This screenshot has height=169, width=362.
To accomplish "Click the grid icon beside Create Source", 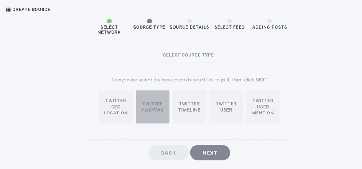I will pos(8,10).
